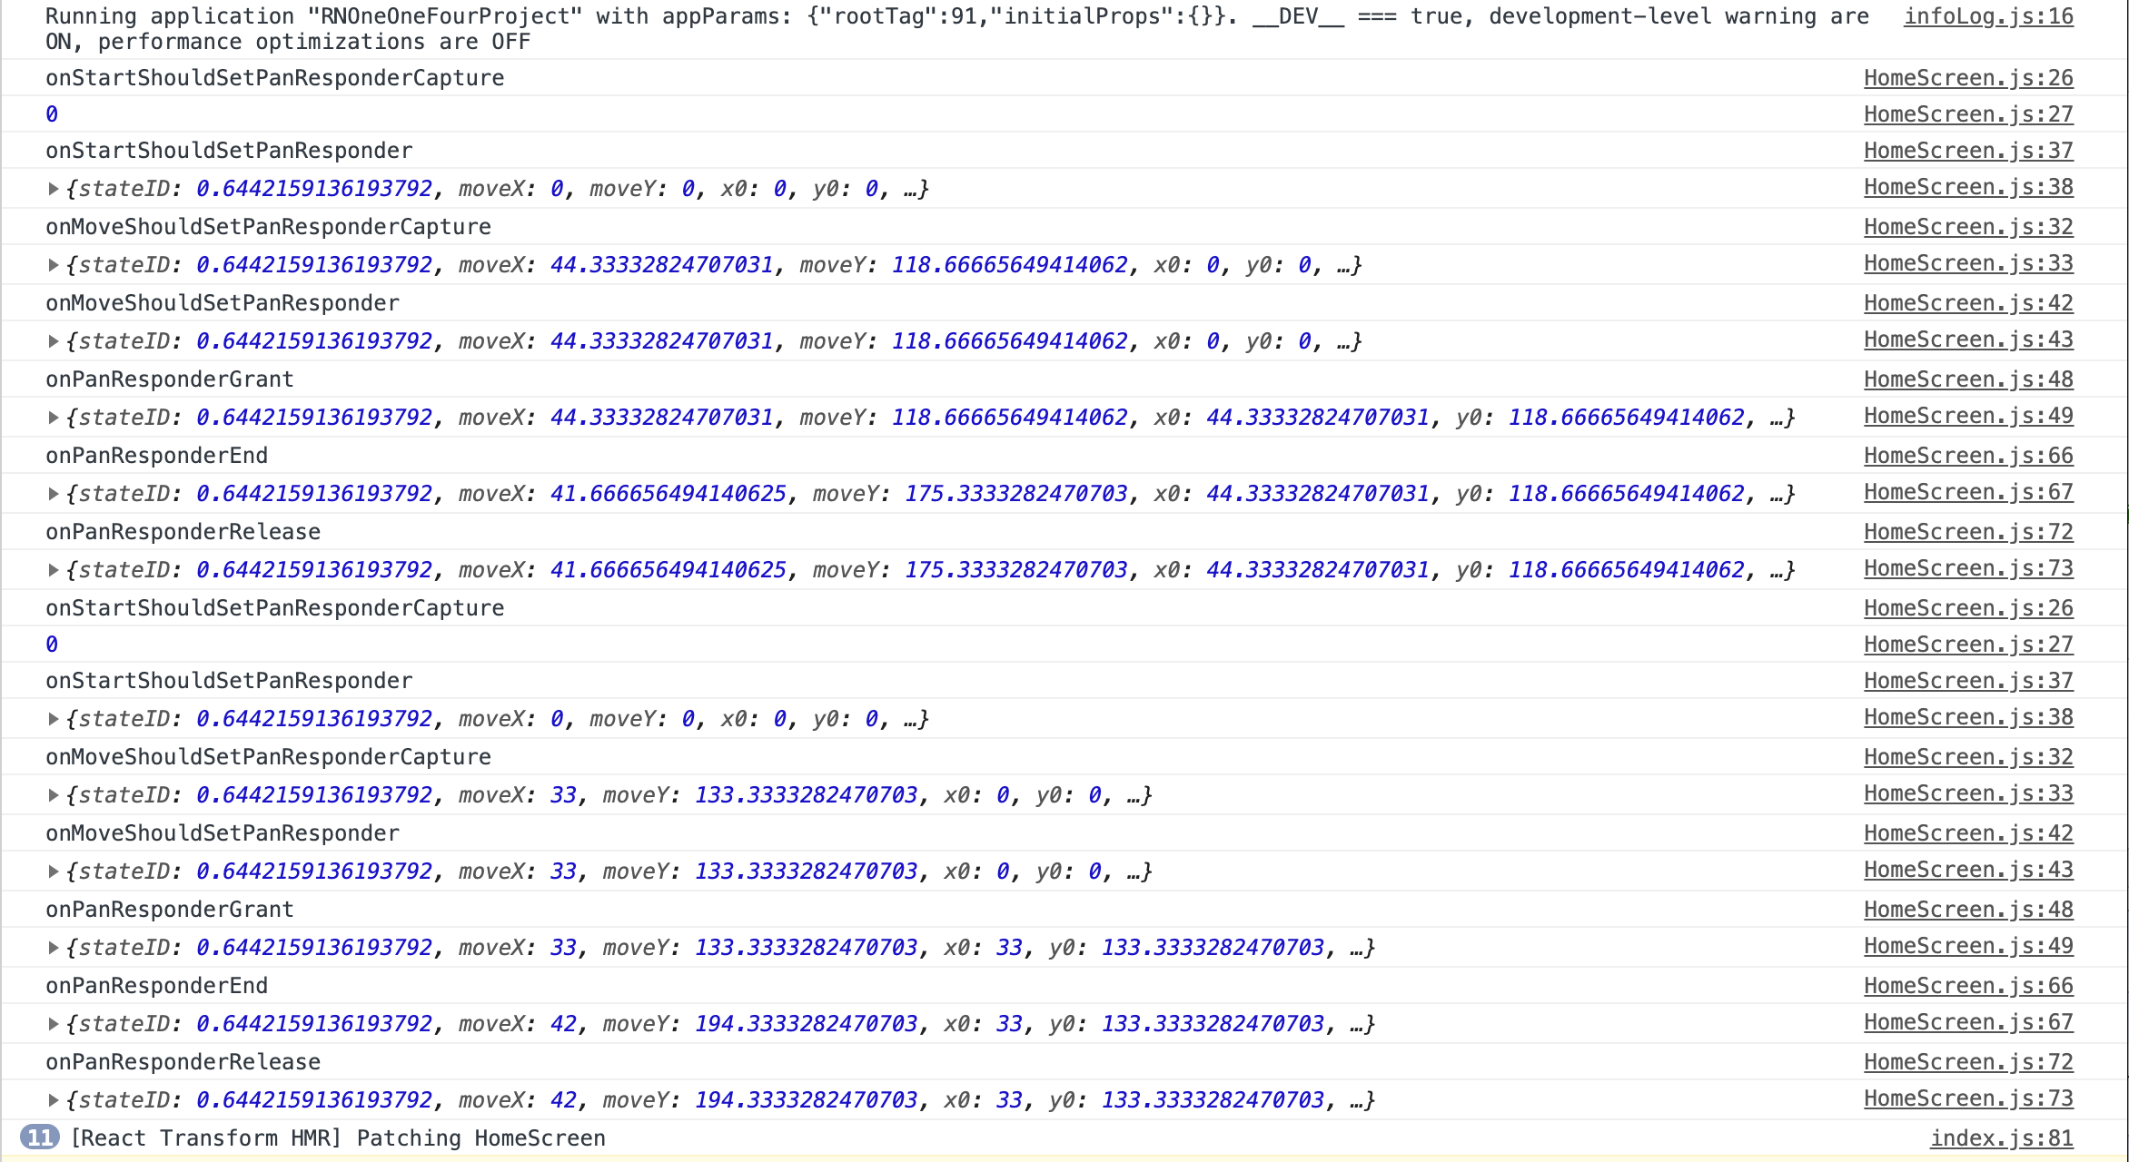
Task: Click the first onStartShouldSetPanResponderCapture log message
Action: pyautogui.click(x=274, y=78)
